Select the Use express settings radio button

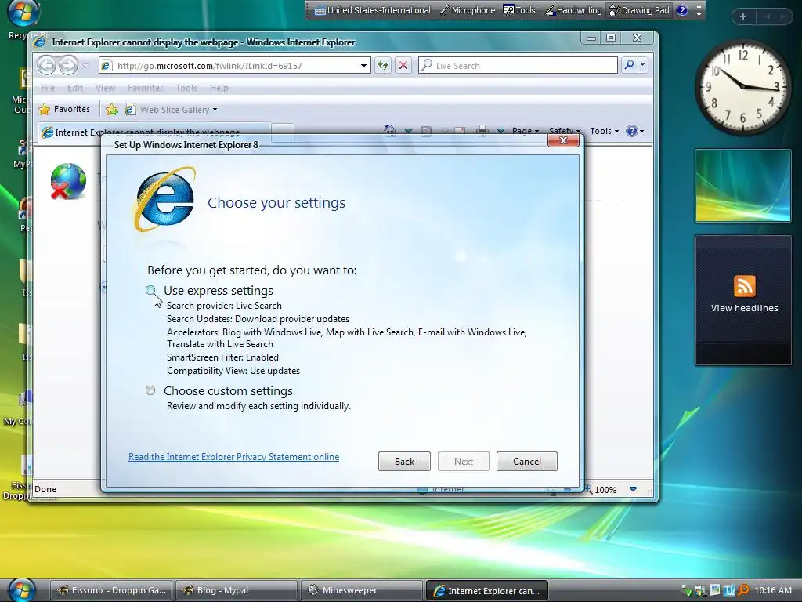point(150,290)
